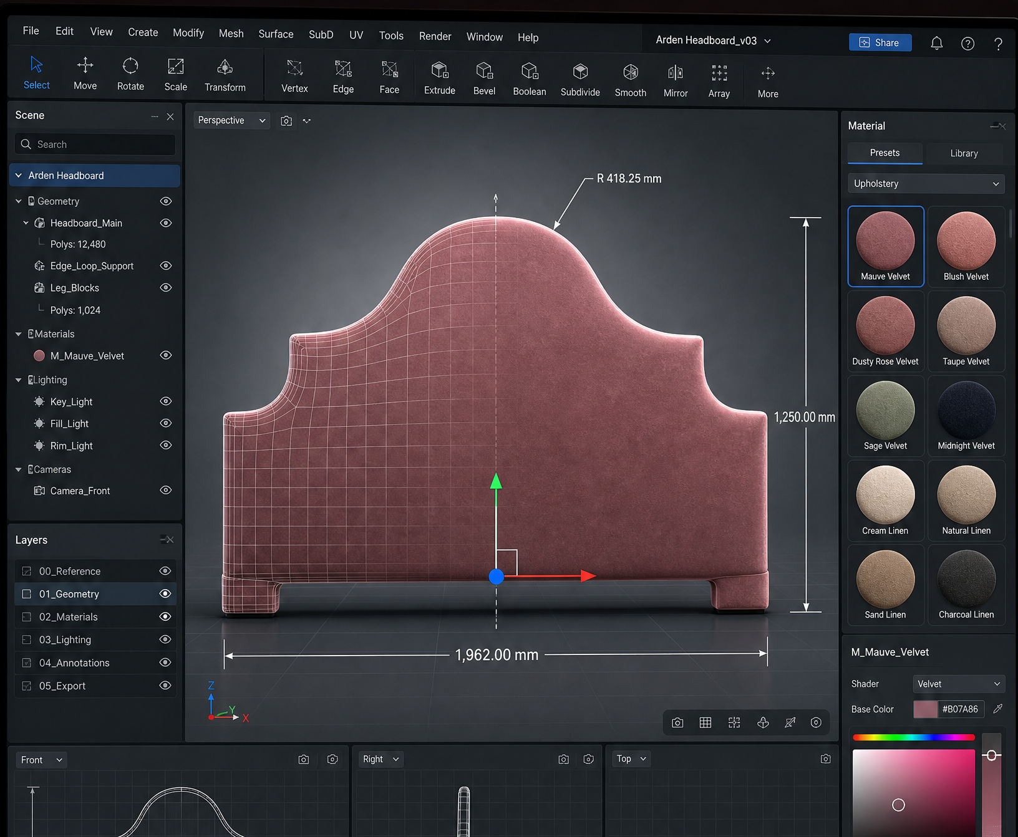Switch to the Library tab
This screenshot has width=1018, height=837.
(964, 153)
